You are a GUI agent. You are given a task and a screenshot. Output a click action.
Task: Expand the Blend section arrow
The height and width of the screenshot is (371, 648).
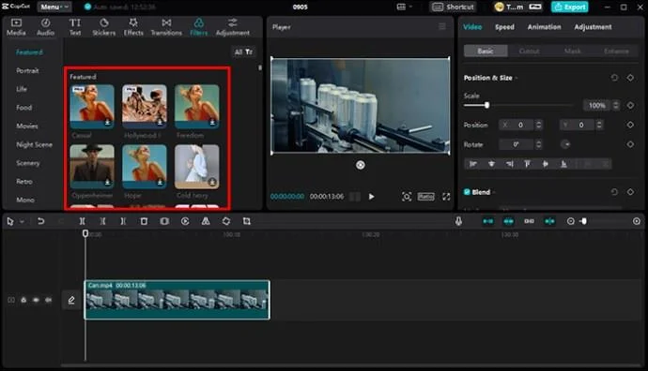click(494, 192)
